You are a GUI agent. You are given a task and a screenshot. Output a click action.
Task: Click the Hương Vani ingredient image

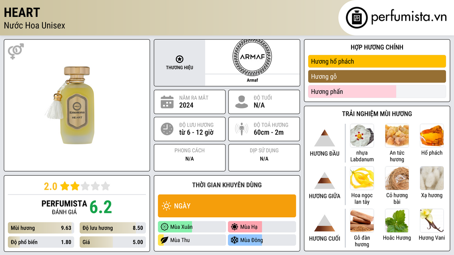pyautogui.click(x=431, y=220)
